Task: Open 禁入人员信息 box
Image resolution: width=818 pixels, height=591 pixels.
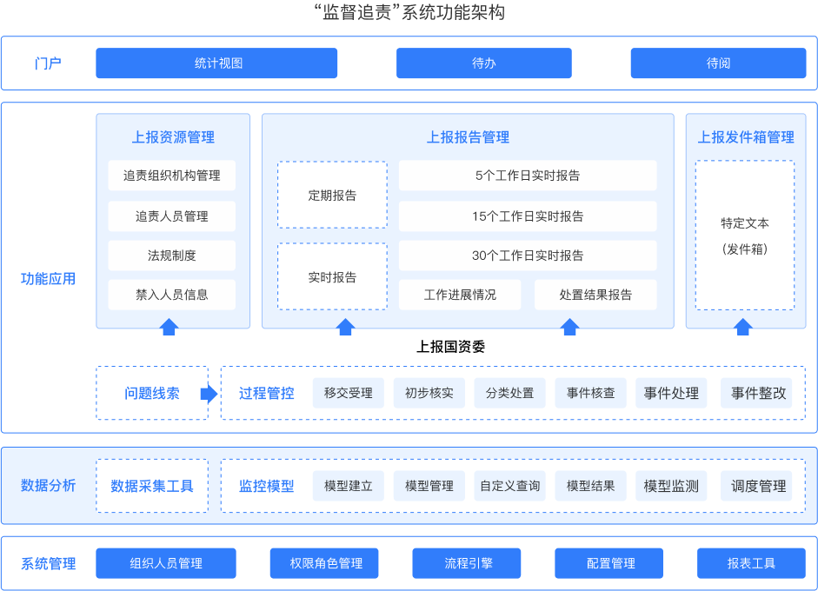Action: [x=171, y=295]
